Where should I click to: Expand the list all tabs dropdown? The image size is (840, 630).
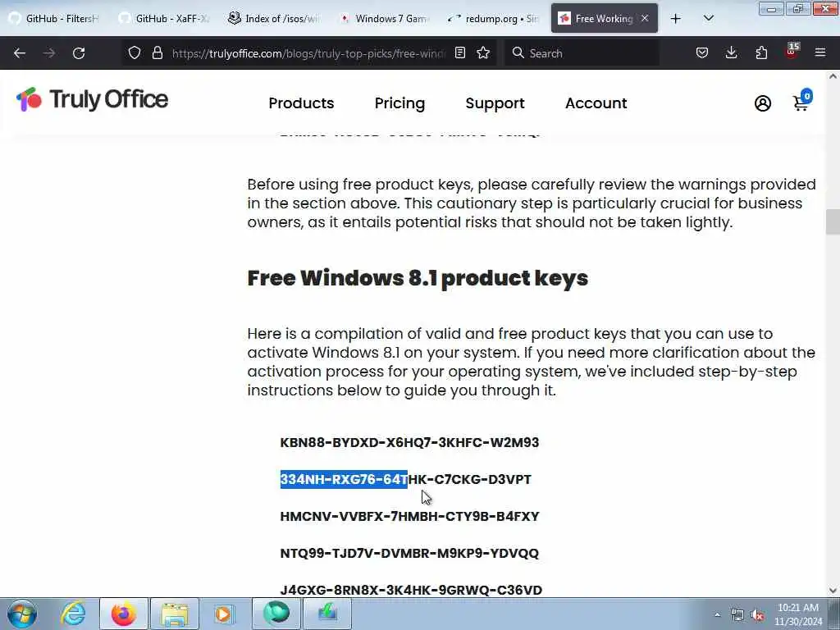708,18
